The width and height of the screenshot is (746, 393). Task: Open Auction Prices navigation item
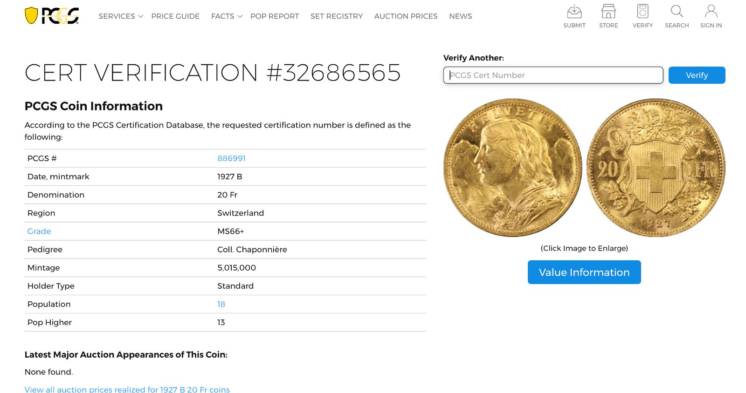point(406,16)
